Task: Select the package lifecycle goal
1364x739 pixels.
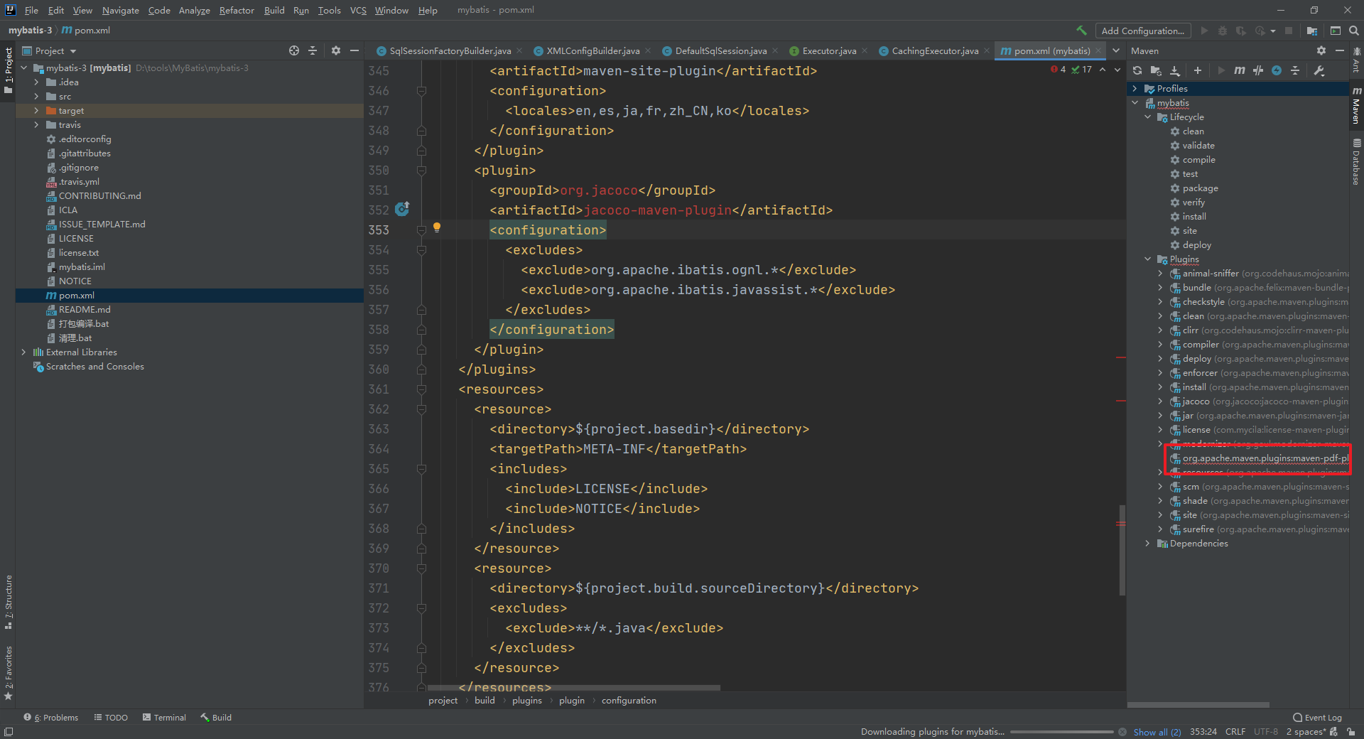Action: coord(1200,188)
